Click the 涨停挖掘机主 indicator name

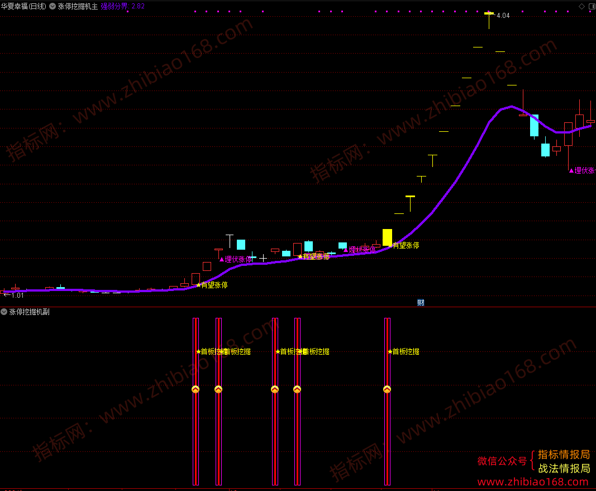pos(78,6)
